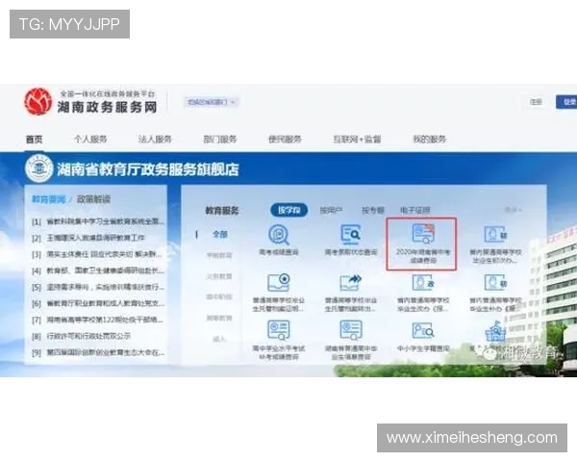
Task: Switch to the 按专题 tab
Action: point(373,210)
